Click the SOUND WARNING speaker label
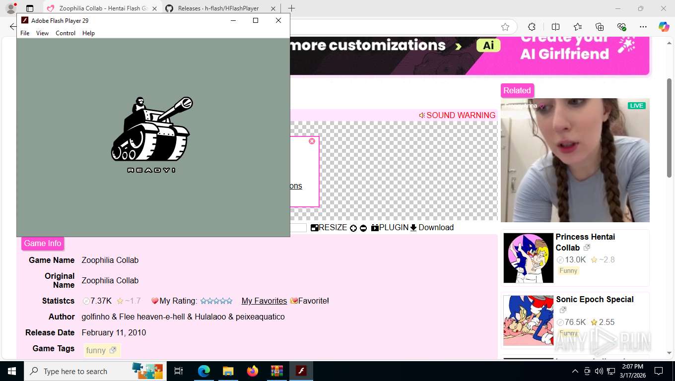The height and width of the screenshot is (381, 675). pos(457,115)
